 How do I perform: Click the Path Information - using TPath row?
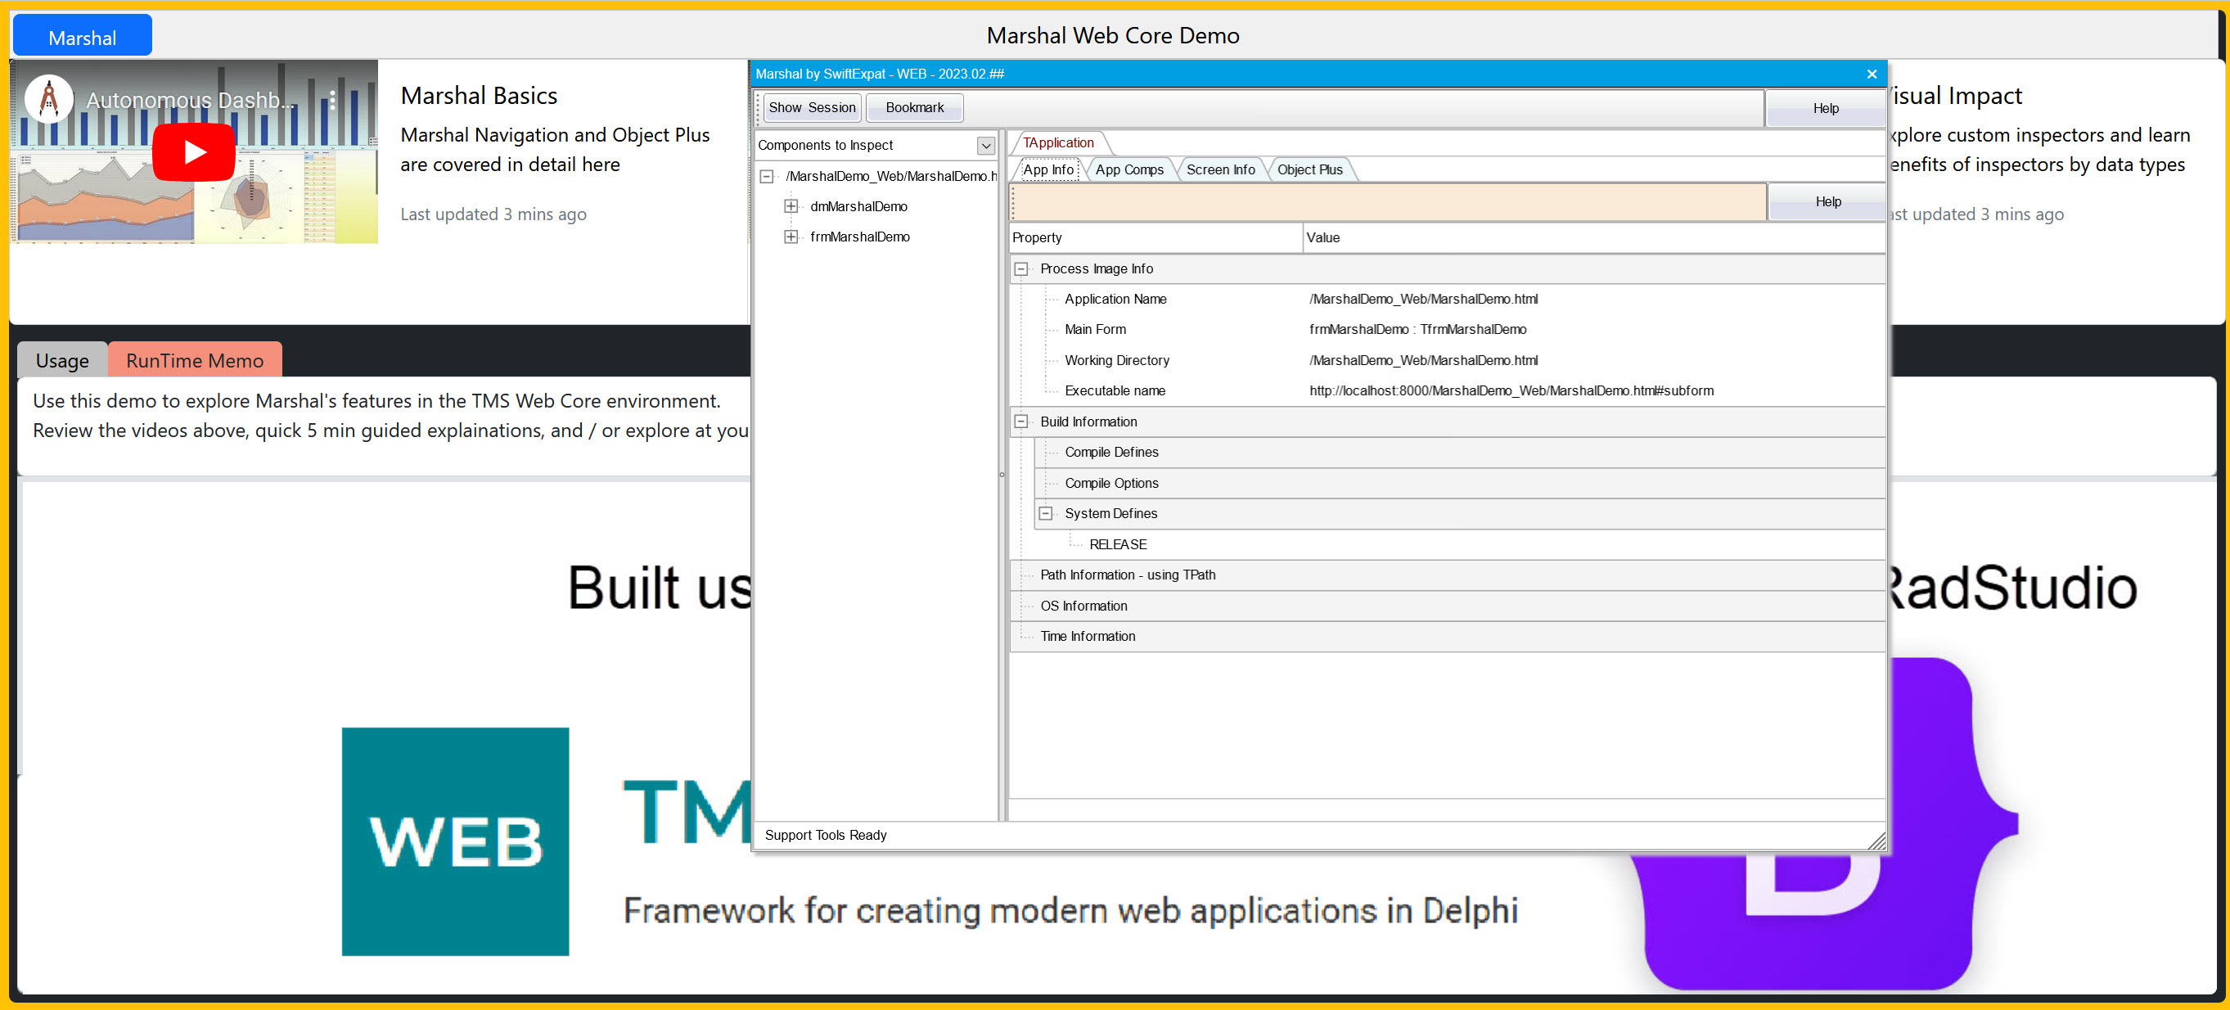(1448, 575)
